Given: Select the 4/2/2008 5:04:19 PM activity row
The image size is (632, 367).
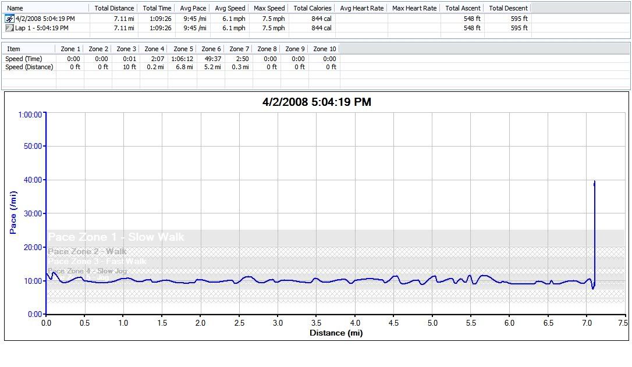Looking at the screenshot, I should click(45, 19).
